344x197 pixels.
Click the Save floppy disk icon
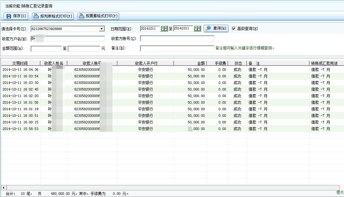9,16
